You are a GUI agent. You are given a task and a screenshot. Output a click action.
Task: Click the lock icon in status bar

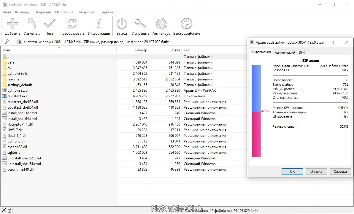pos(9,210)
